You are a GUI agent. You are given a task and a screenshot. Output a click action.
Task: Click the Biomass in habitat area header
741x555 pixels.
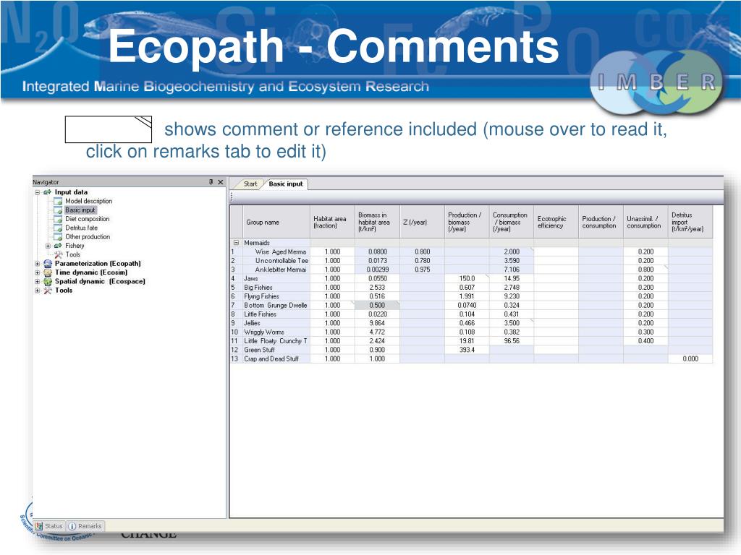click(377, 222)
